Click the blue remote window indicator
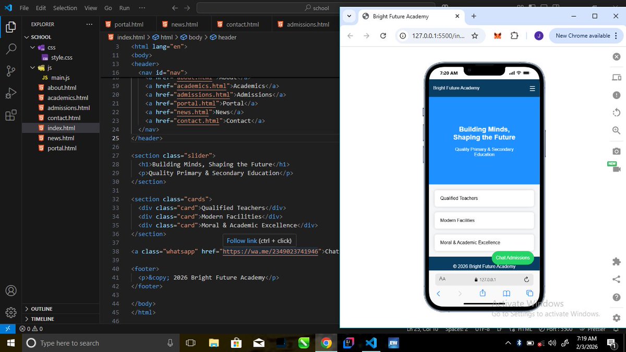 (x=7, y=329)
